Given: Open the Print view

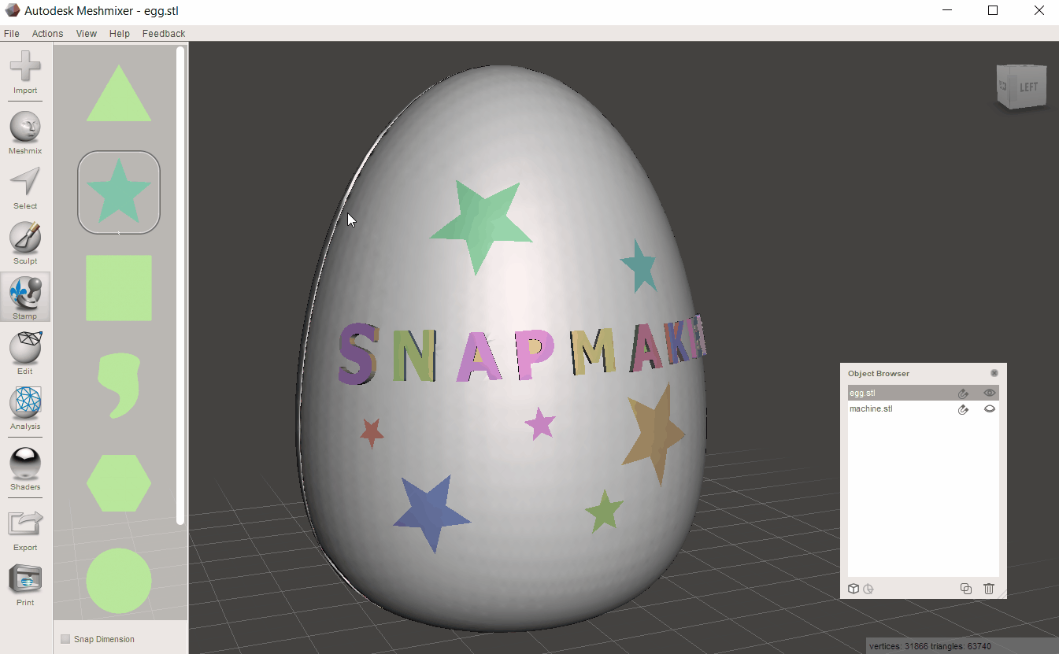Looking at the screenshot, I should pyautogui.click(x=25, y=585).
